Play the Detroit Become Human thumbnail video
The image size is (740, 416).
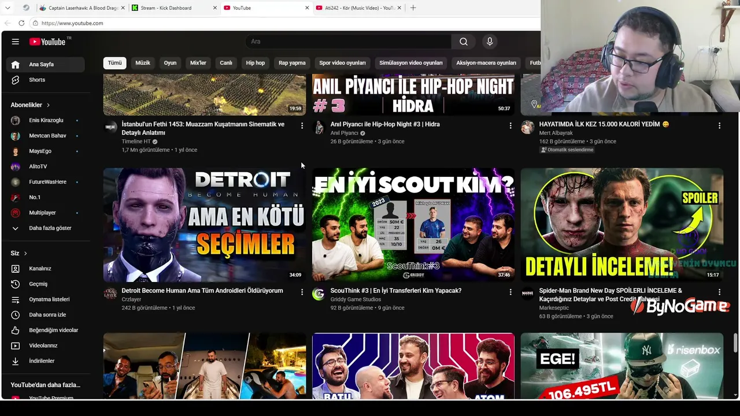[x=205, y=225]
